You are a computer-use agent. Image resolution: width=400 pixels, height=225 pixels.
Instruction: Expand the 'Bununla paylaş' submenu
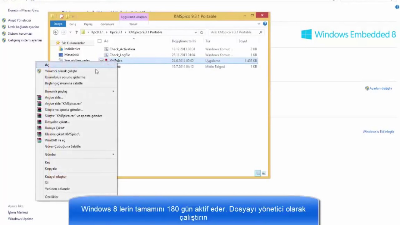(x=113, y=91)
